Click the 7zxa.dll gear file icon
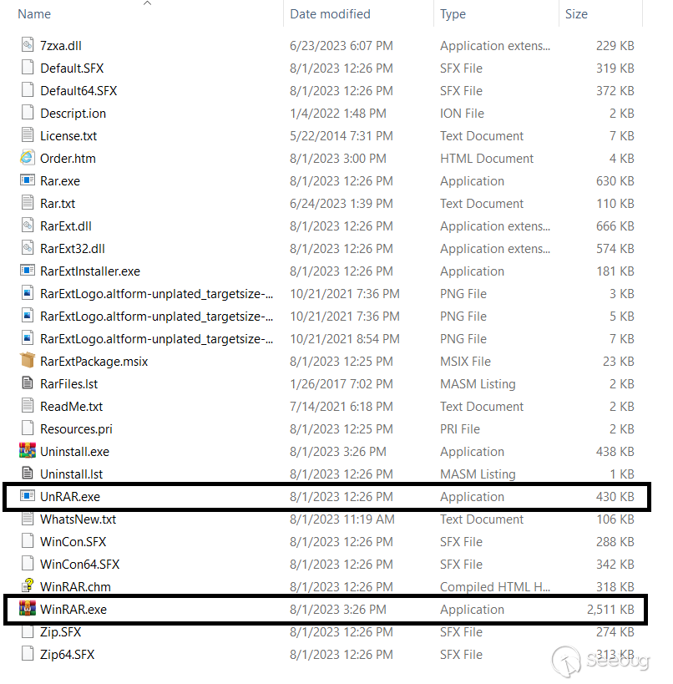673x684 pixels. (x=27, y=45)
